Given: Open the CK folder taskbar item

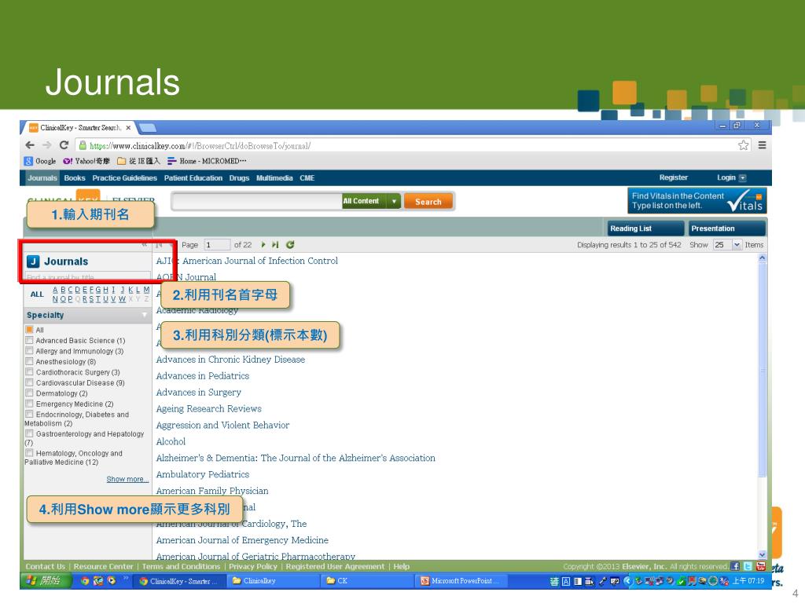Looking at the screenshot, I should tap(366, 581).
